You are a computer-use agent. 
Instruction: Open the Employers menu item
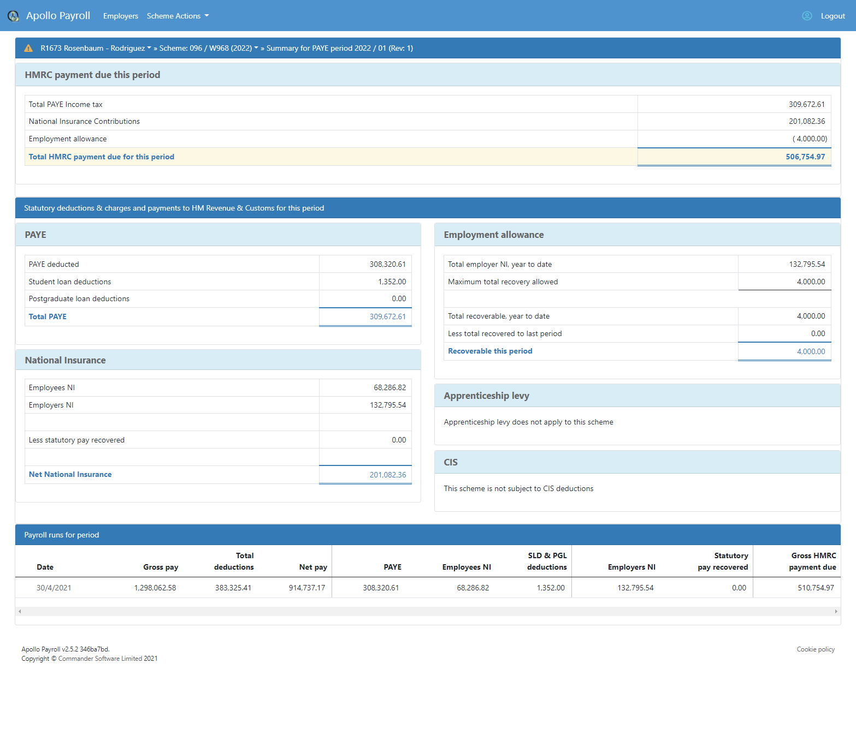[x=120, y=16]
